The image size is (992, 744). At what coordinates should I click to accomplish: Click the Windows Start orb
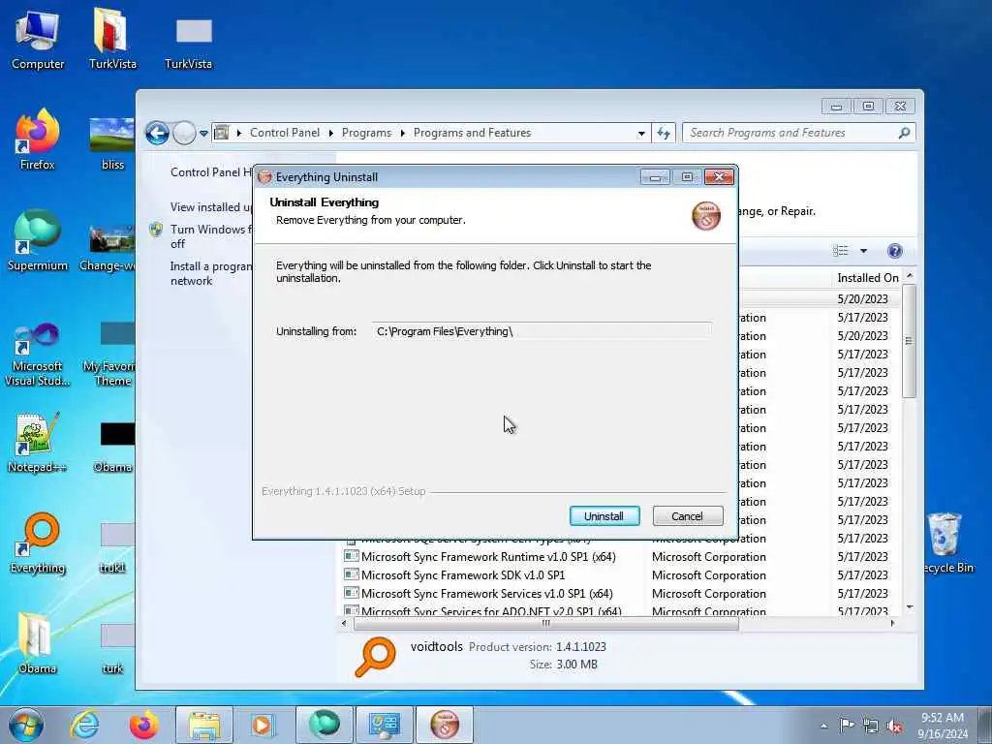(x=25, y=725)
